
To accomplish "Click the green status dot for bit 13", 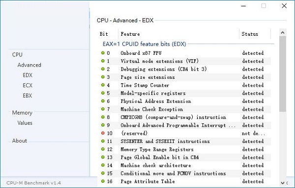I will pos(103,157).
